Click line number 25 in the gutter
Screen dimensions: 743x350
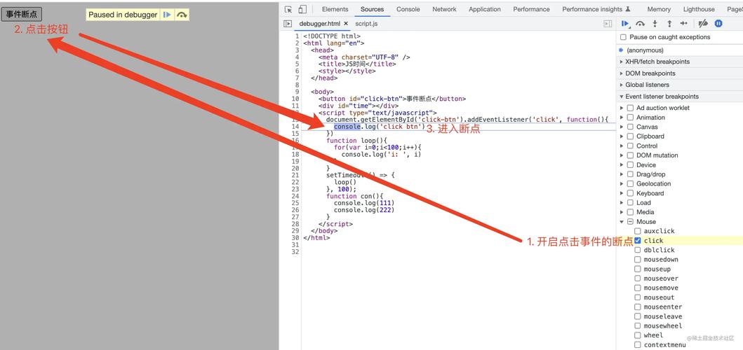tap(295, 203)
